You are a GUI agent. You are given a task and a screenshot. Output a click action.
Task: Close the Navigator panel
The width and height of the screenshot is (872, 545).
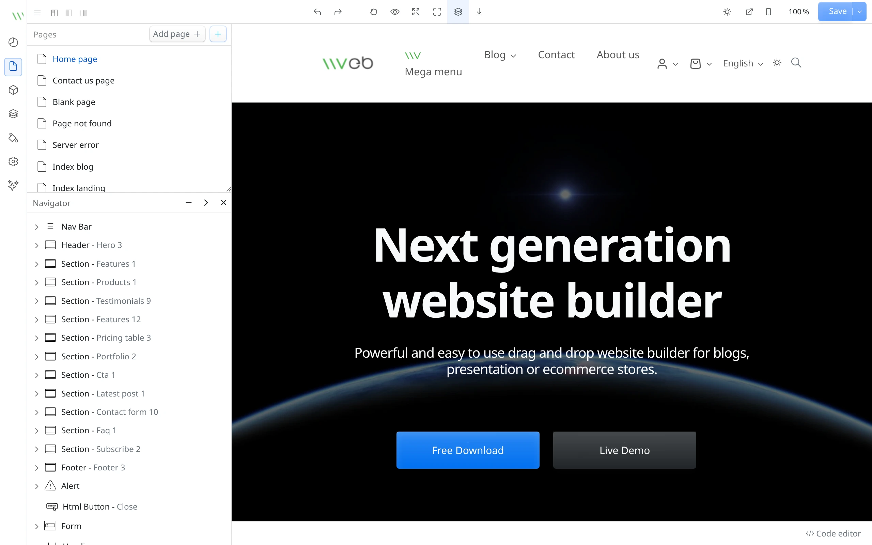[223, 203]
